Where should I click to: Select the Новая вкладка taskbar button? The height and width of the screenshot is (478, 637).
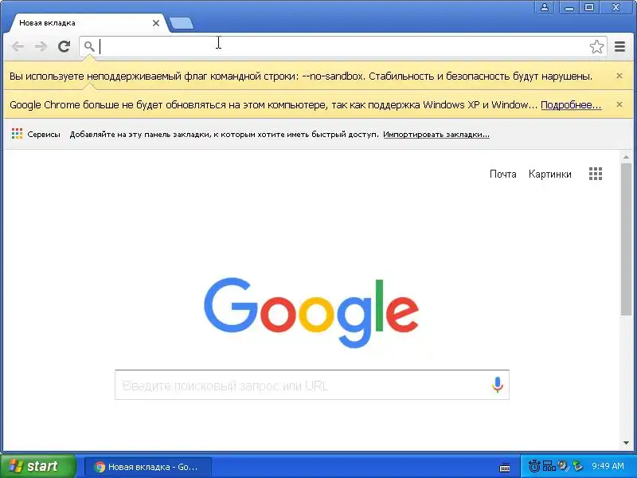tap(148, 467)
